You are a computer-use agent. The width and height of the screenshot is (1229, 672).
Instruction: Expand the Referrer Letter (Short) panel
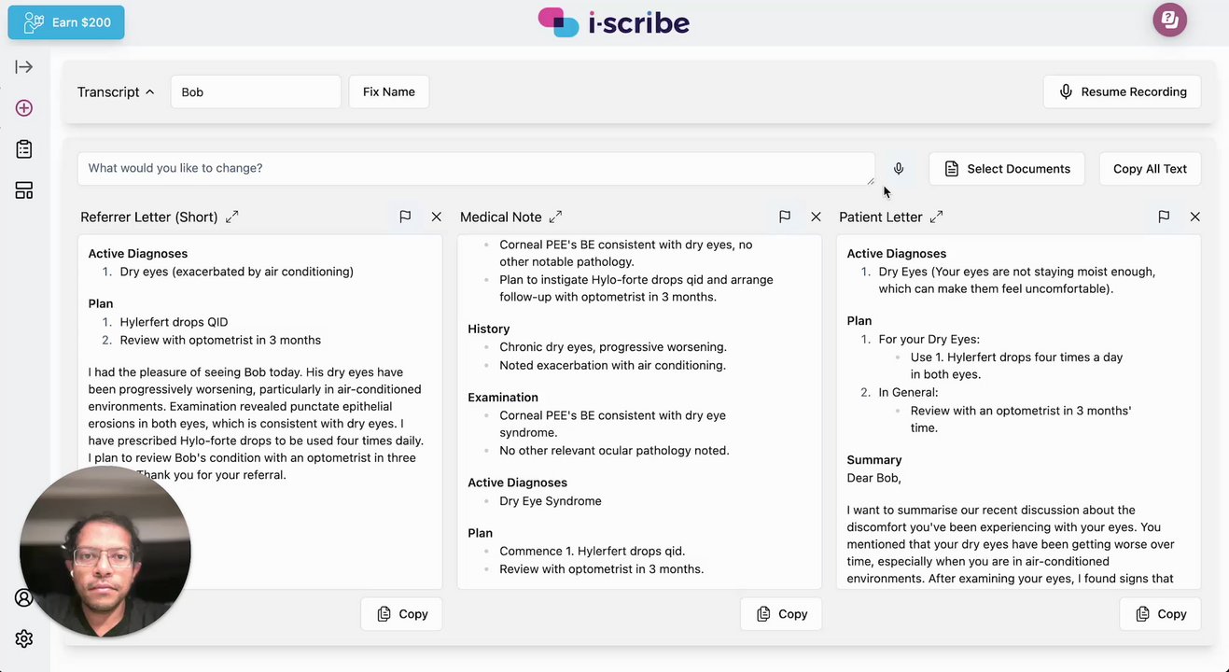(232, 217)
